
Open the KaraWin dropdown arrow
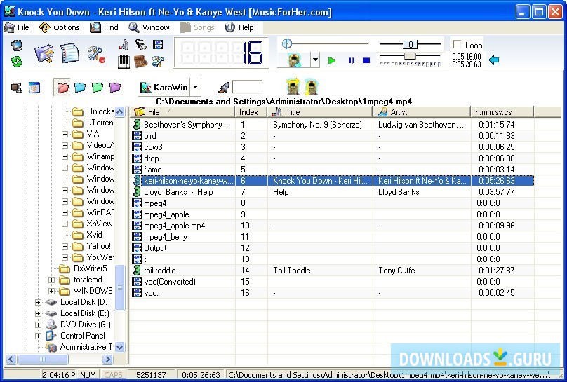[195, 87]
